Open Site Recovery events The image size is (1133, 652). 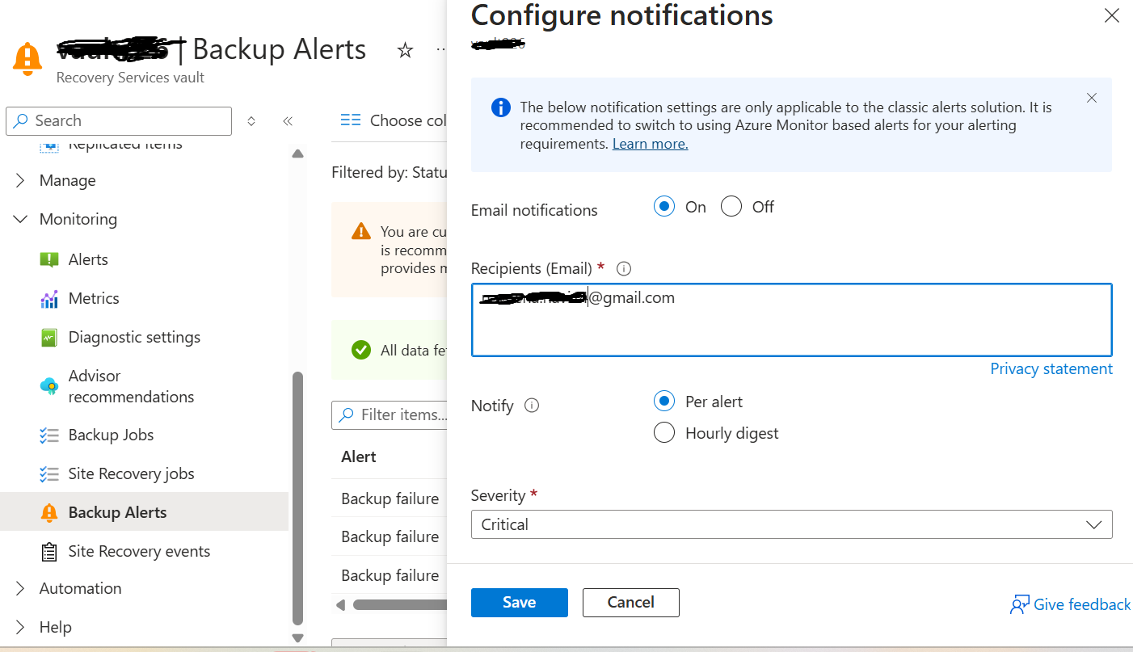tap(139, 551)
